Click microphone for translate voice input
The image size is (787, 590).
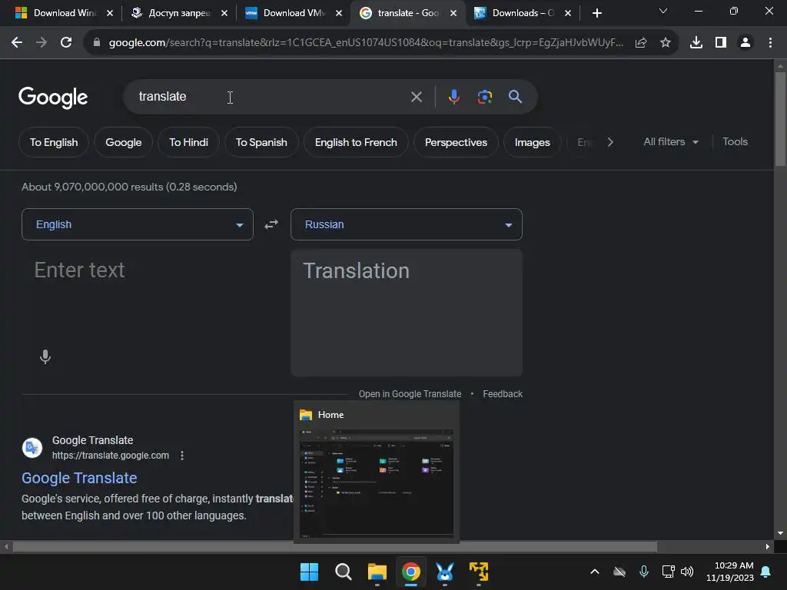(45, 356)
